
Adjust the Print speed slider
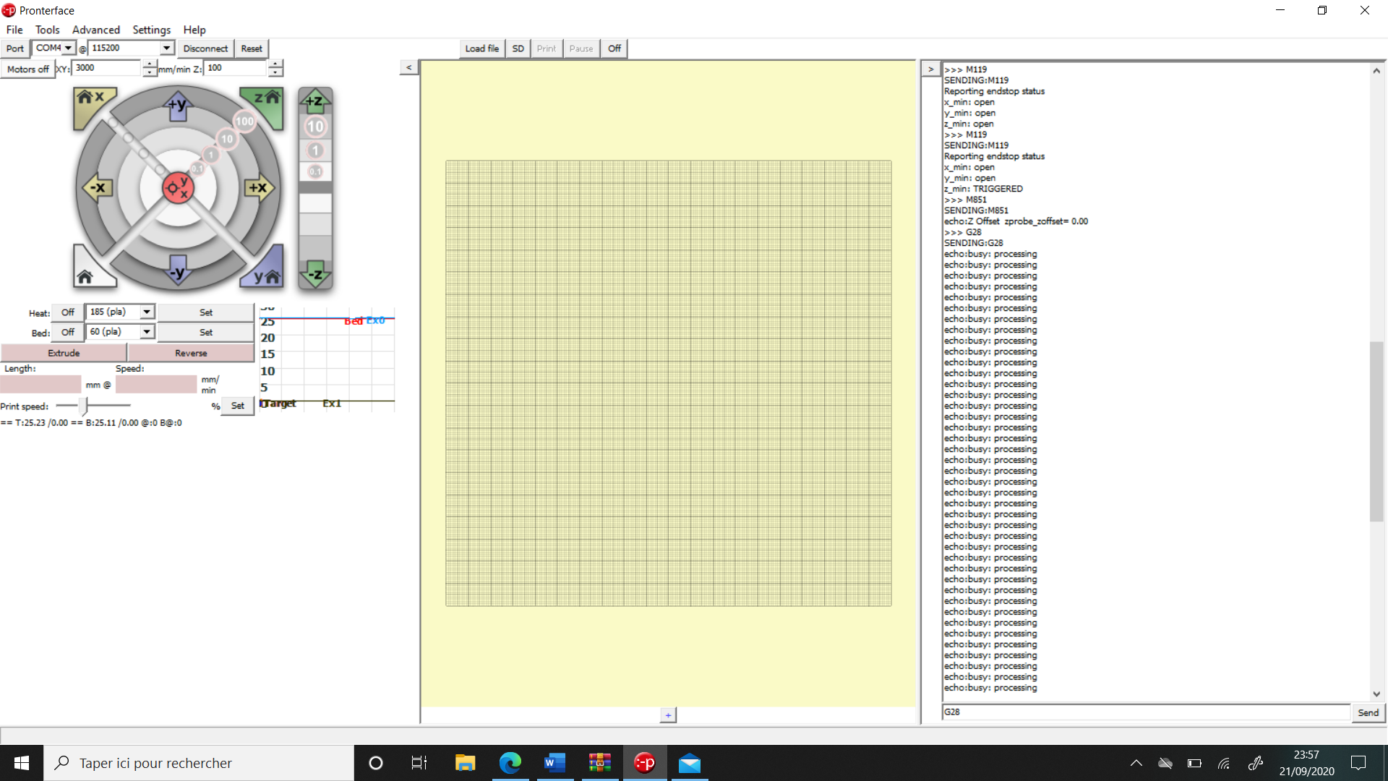(x=84, y=406)
